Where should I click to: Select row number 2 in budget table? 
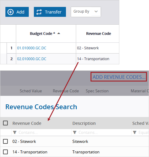(11, 59)
